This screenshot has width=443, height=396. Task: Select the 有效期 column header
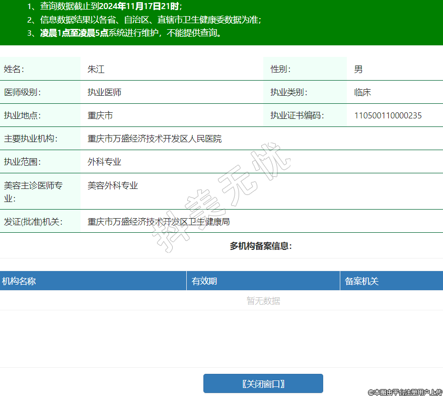tap(204, 281)
